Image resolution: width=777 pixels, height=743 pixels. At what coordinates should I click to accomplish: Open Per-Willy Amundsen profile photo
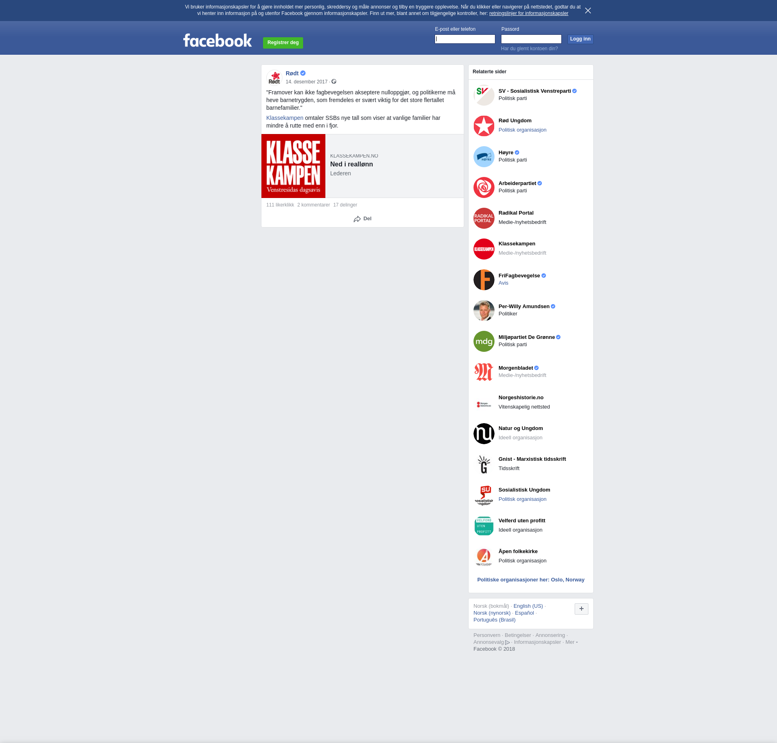click(x=484, y=311)
